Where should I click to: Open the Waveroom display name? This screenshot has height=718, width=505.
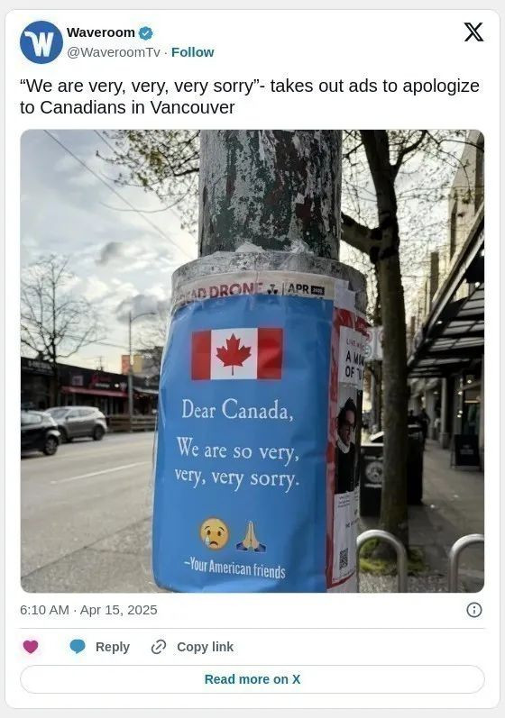tap(101, 32)
